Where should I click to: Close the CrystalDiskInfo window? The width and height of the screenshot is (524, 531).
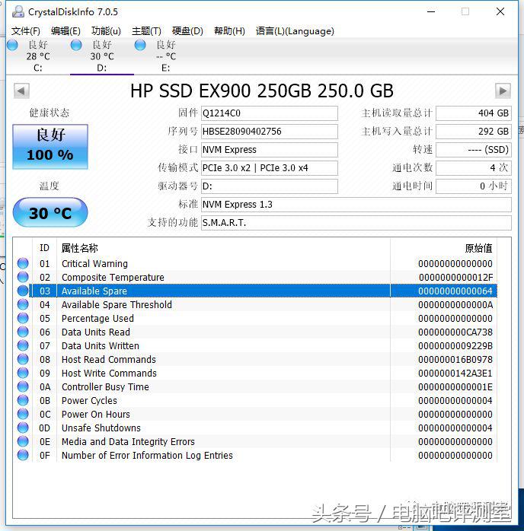500,11
